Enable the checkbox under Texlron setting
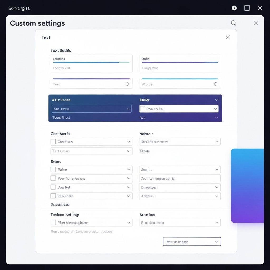Screen dimensions: 270x270 pos(52,223)
